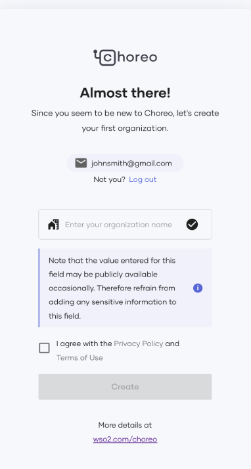
Task: Click the 'Not you?' text
Action: (109, 179)
